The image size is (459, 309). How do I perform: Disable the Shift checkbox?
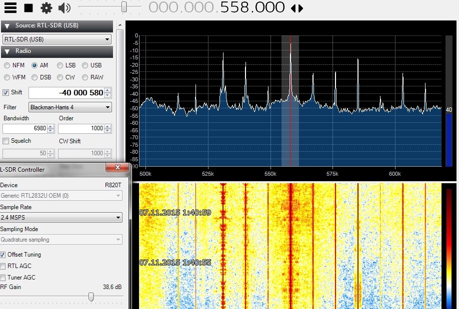[x=5, y=93]
